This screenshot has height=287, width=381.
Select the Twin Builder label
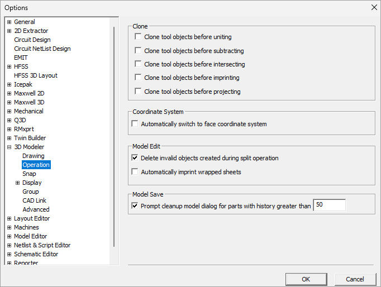tap(30, 138)
